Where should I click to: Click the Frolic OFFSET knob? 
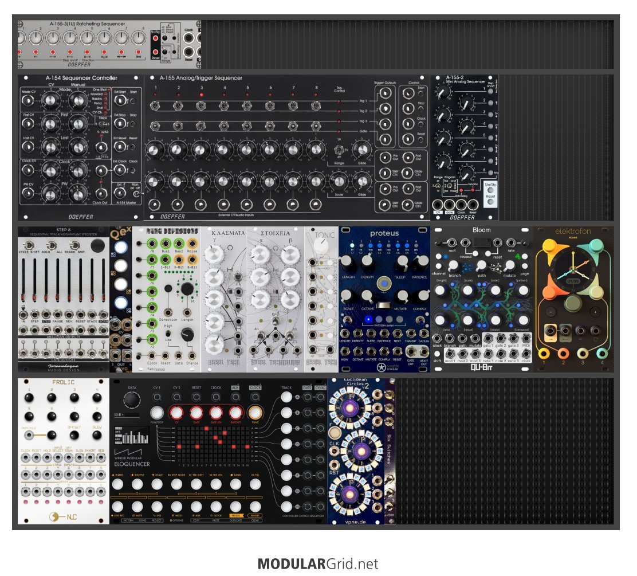click(x=74, y=436)
